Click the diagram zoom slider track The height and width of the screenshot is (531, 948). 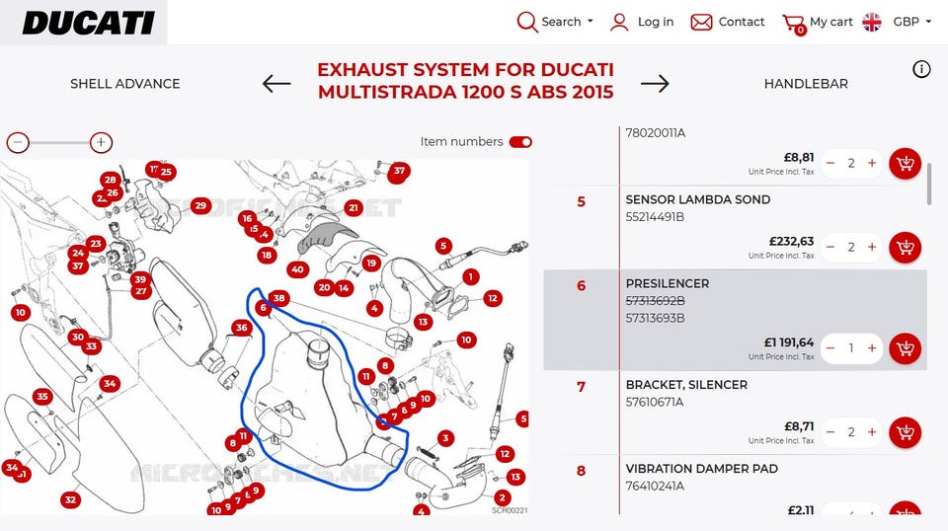pyautogui.click(x=59, y=142)
